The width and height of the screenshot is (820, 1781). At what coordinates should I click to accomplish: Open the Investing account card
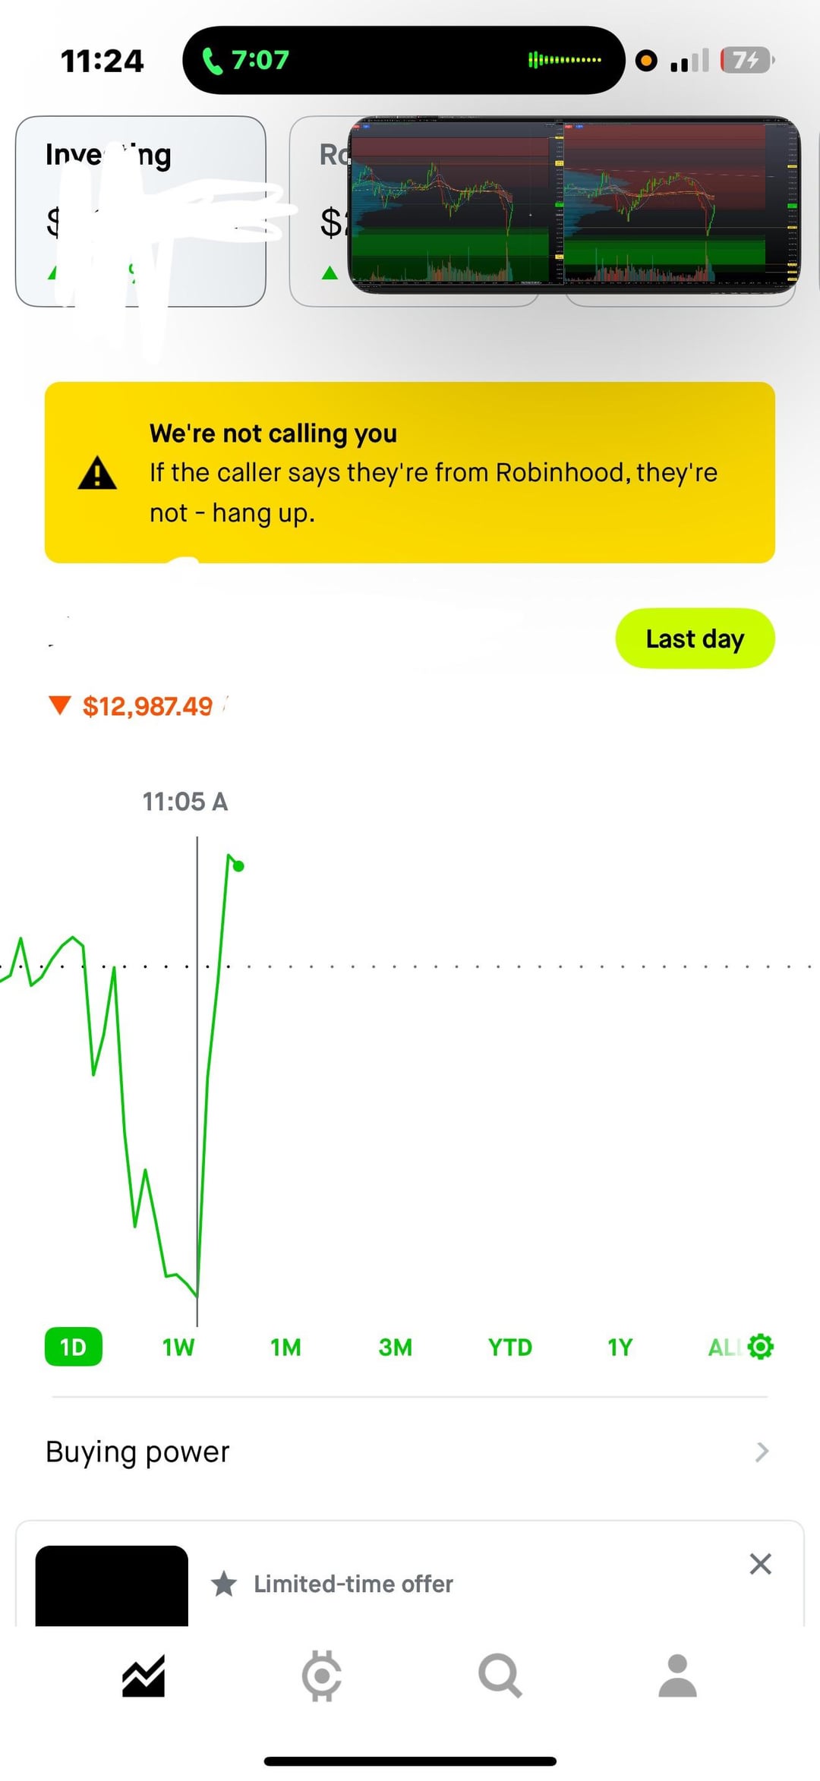[x=140, y=211]
